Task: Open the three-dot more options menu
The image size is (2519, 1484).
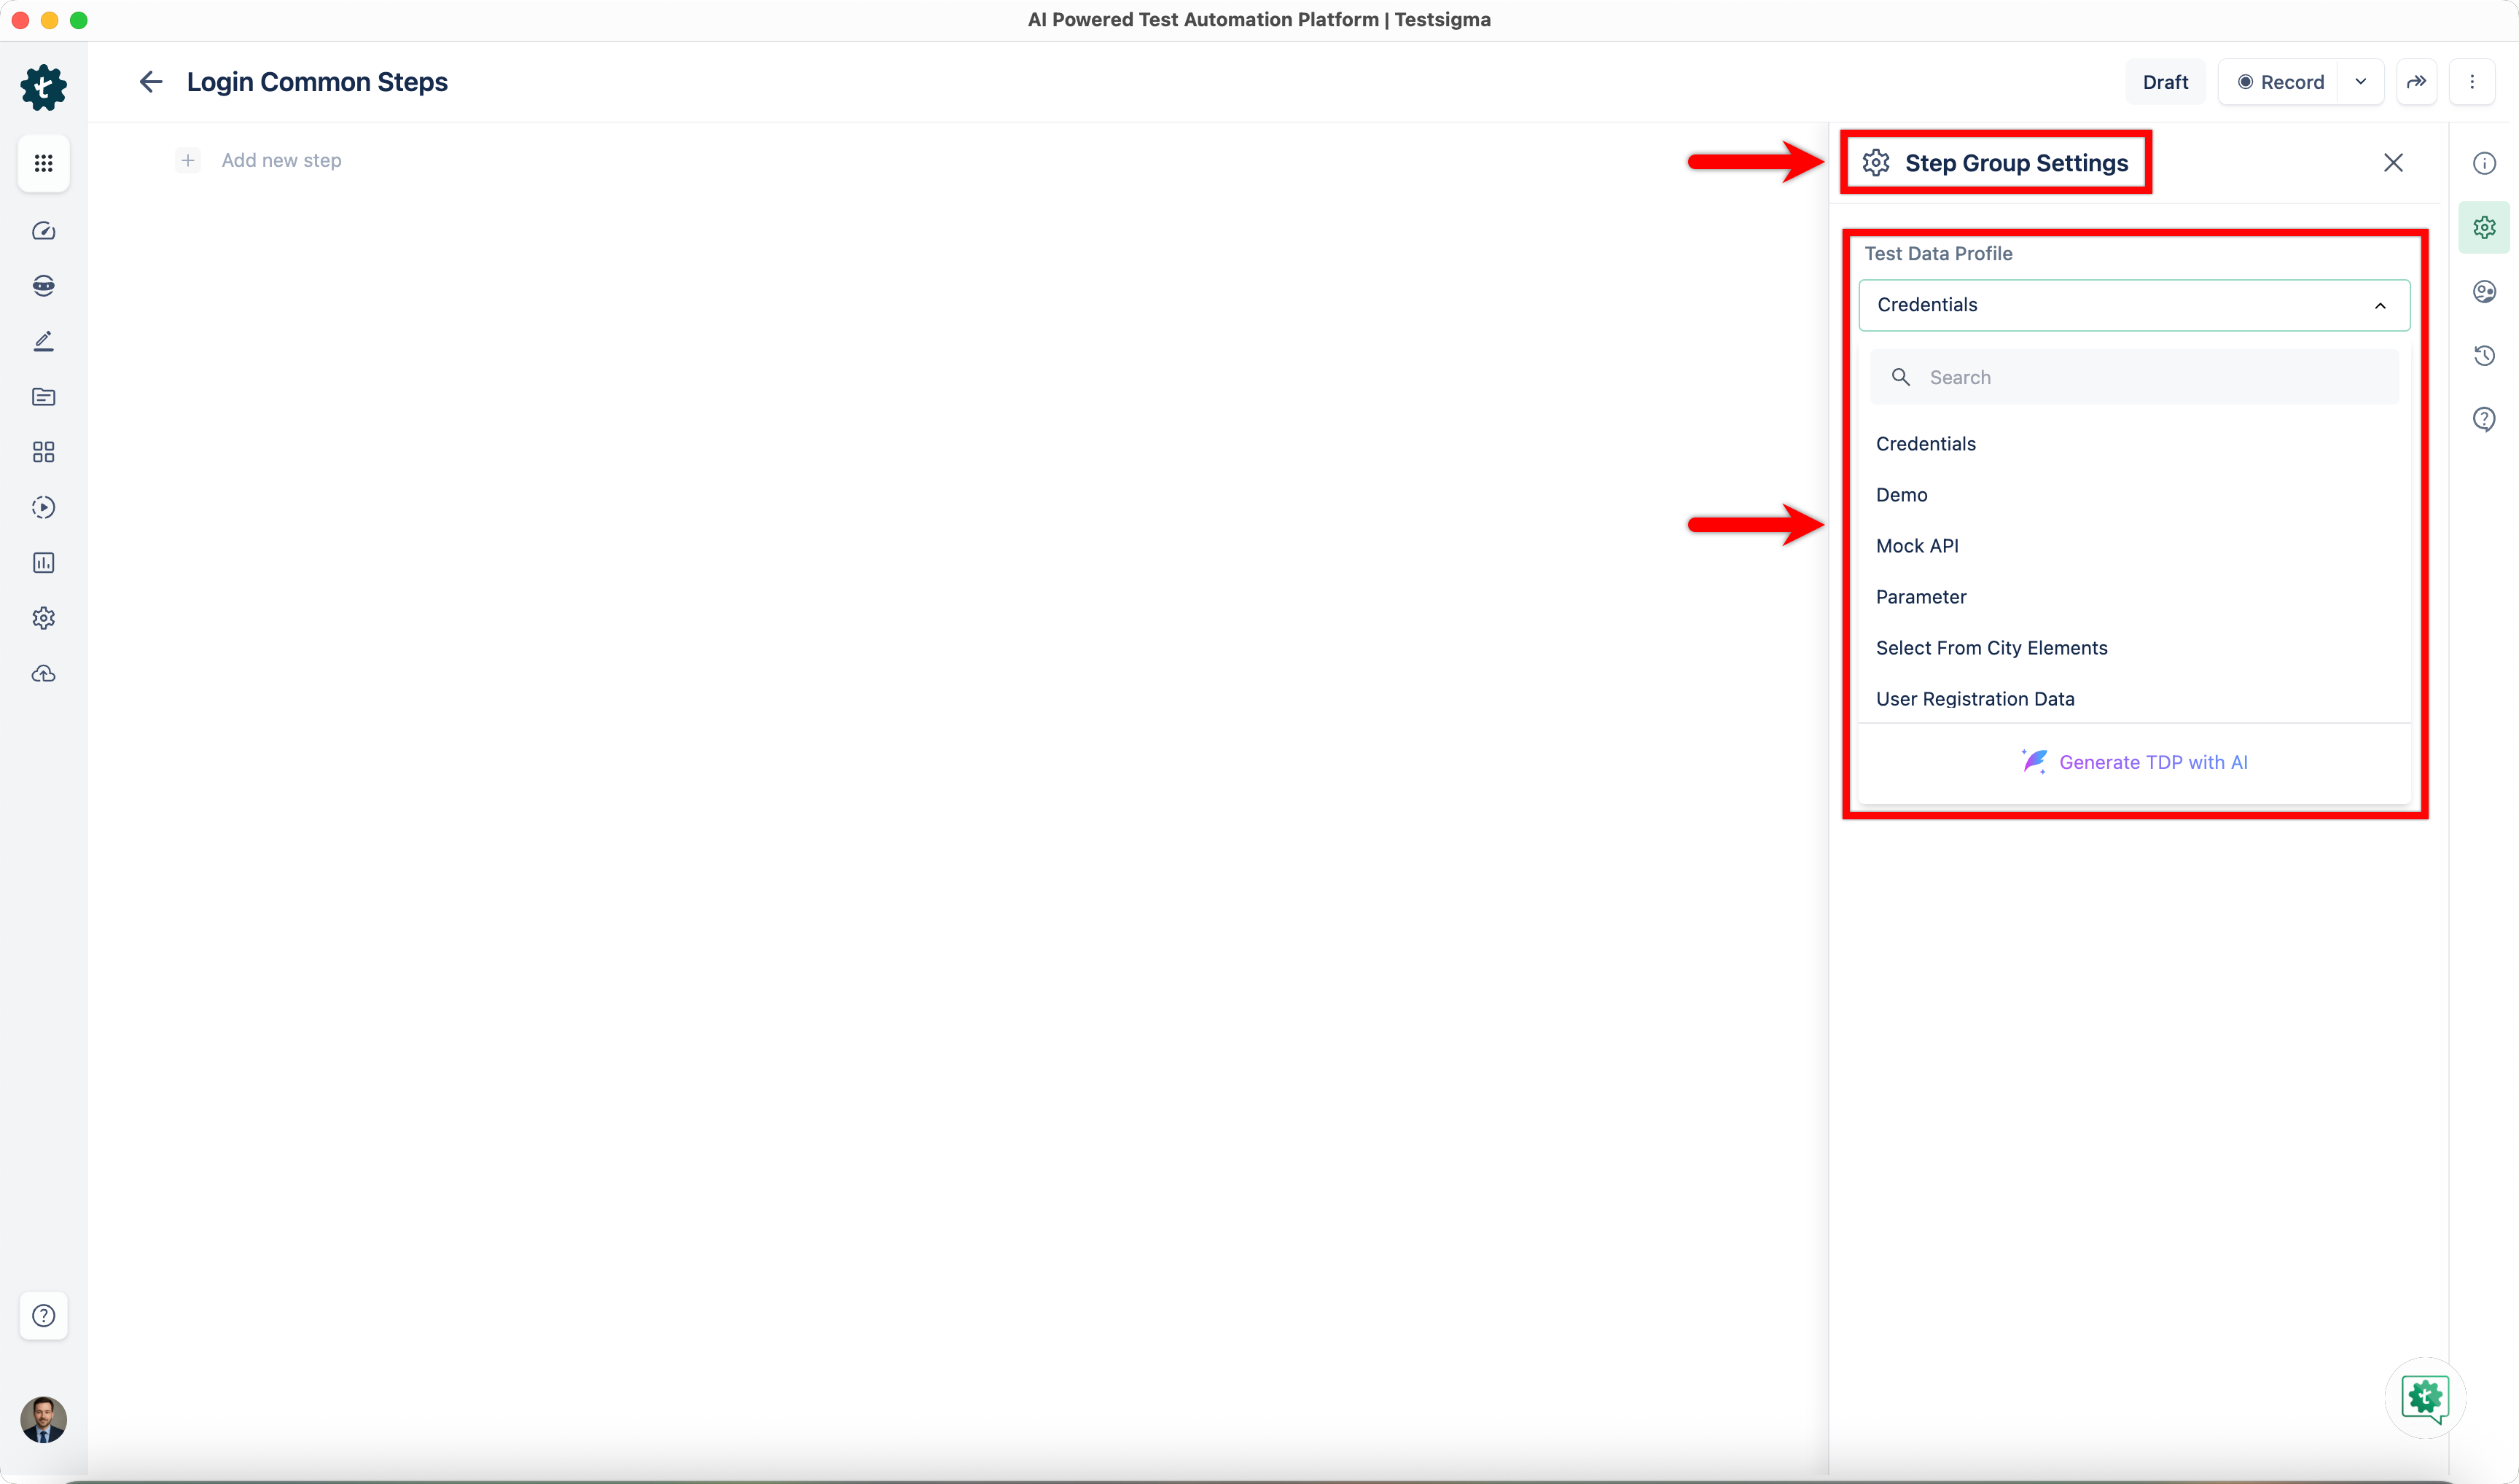Action: click(2472, 82)
